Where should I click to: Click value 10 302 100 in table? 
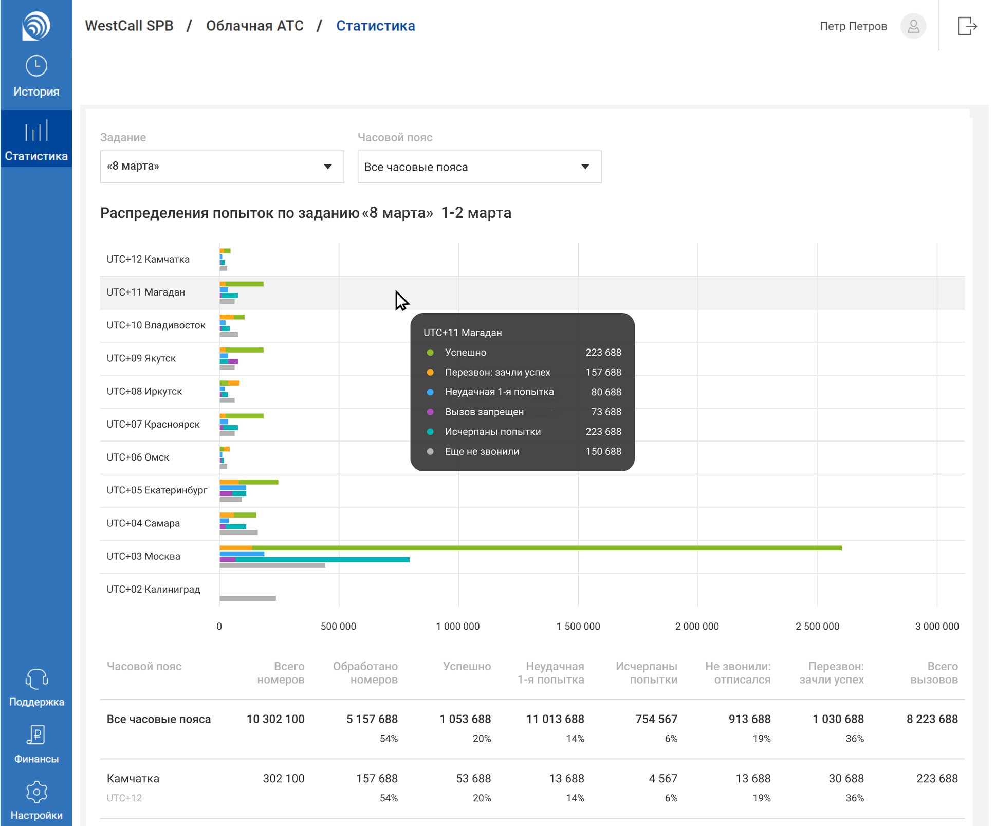pyautogui.click(x=275, y=719)
